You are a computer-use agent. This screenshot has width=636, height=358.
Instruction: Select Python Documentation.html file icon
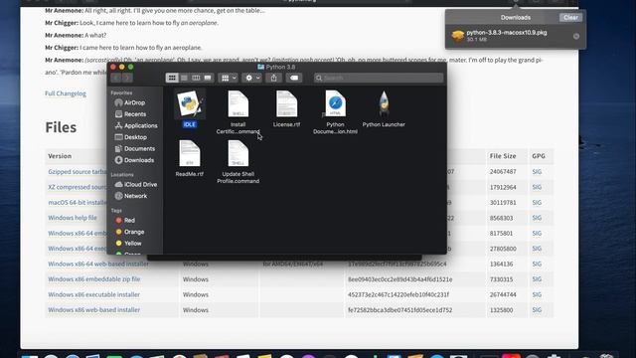pos(335,103)
